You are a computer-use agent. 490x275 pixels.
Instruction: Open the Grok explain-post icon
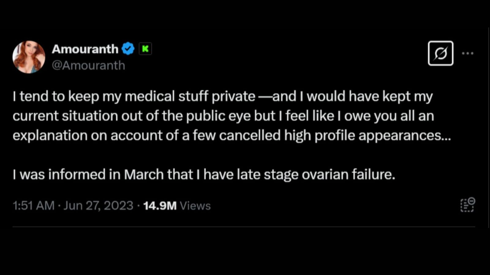coord(440,53)
